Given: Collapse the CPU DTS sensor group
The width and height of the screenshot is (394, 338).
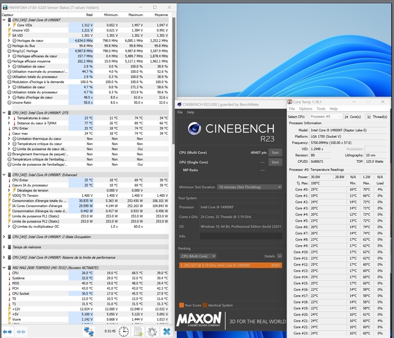Looking at the screenshot, I should coord(4,113).
